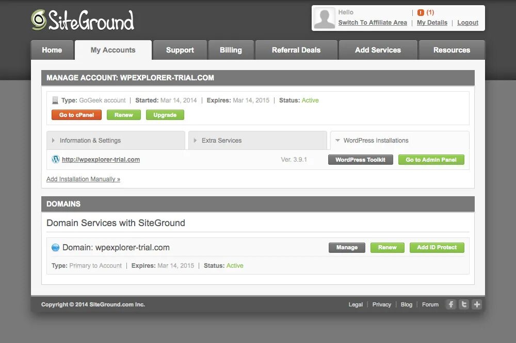This screenshot has width=516, height=343.
Task: Open the My Details link
Action: tap(432, 22)
